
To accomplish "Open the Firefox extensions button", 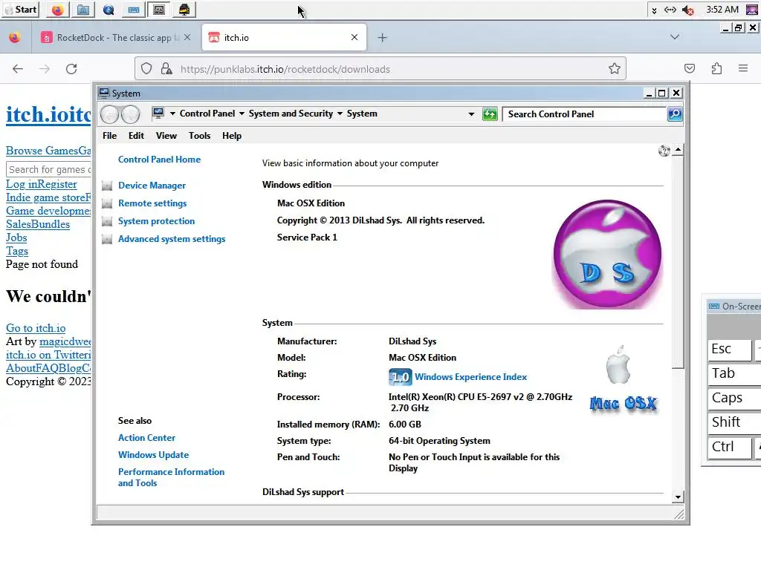I will pyautogui.click(x=716, y=69).
